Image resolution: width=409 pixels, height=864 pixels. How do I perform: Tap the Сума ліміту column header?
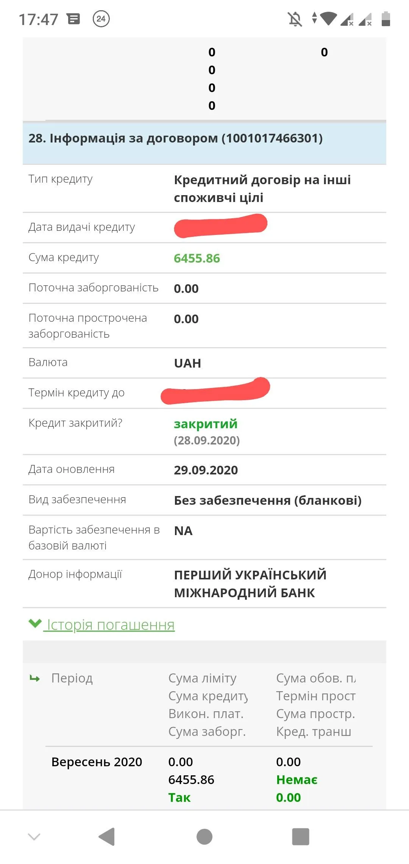tap(202, 678)
